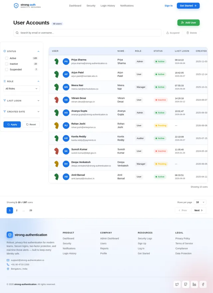Go to Login History in top nav
The width and height of the screenshot is (213, 293).
coord(108,6)
